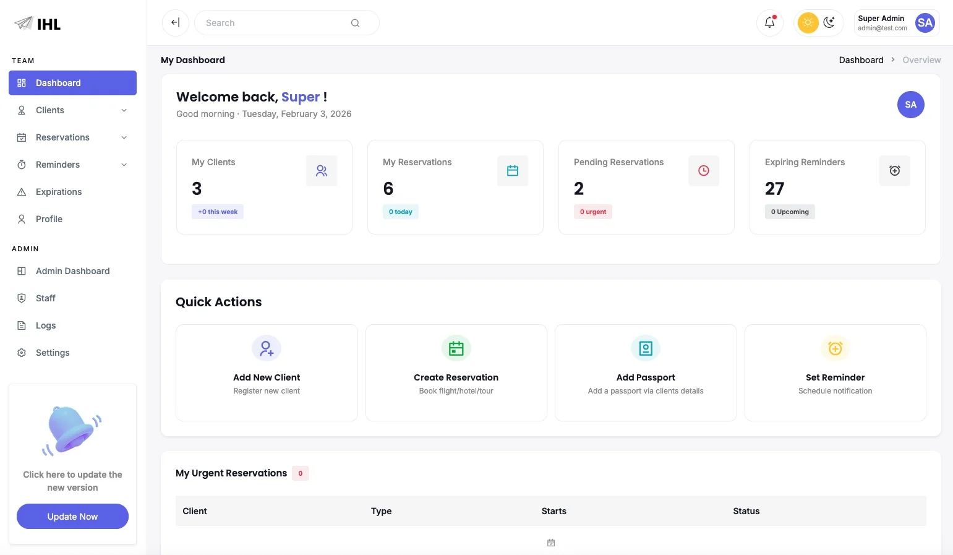Image resolution: width=953 pixels, height=555 pixels.
Task: Click Dashboard grid icon in sidebar
Action: point(22,83)
